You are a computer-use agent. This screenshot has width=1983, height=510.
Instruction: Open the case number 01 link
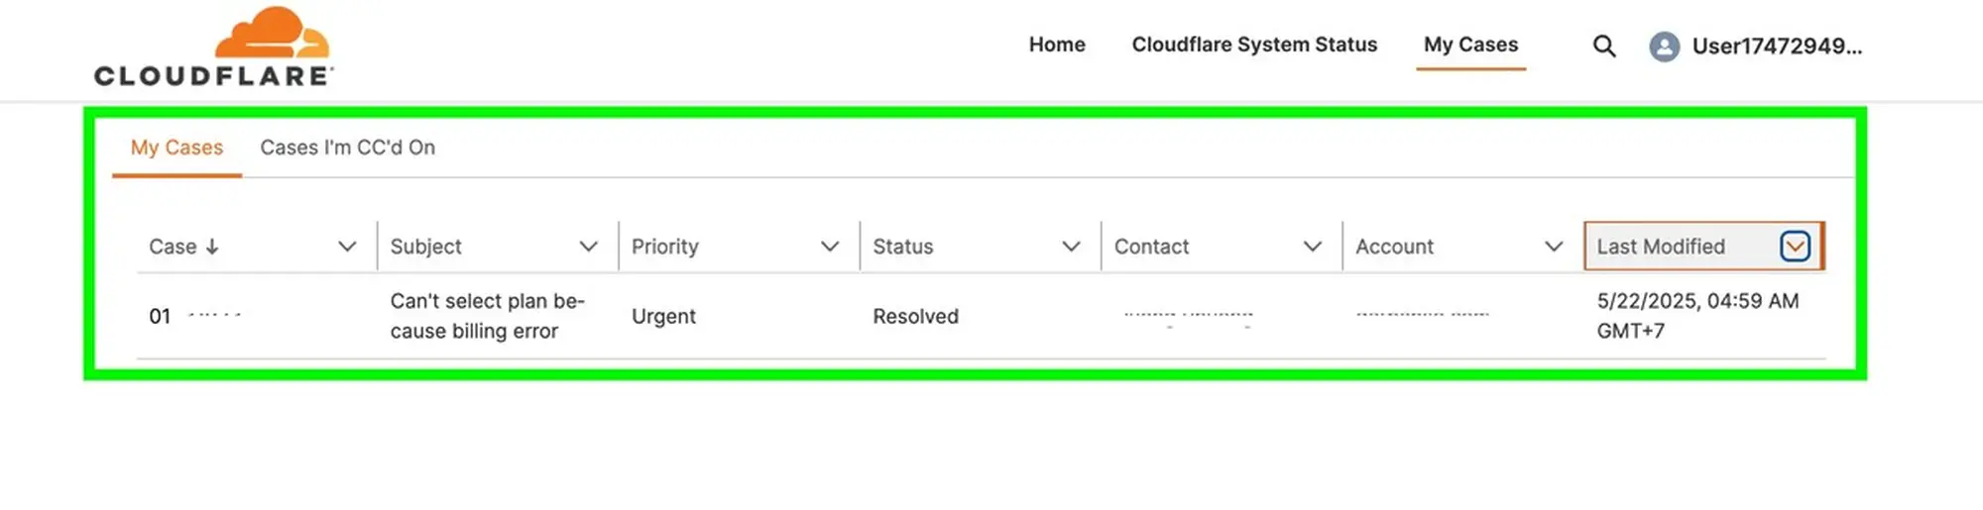[x=194, y=316]
